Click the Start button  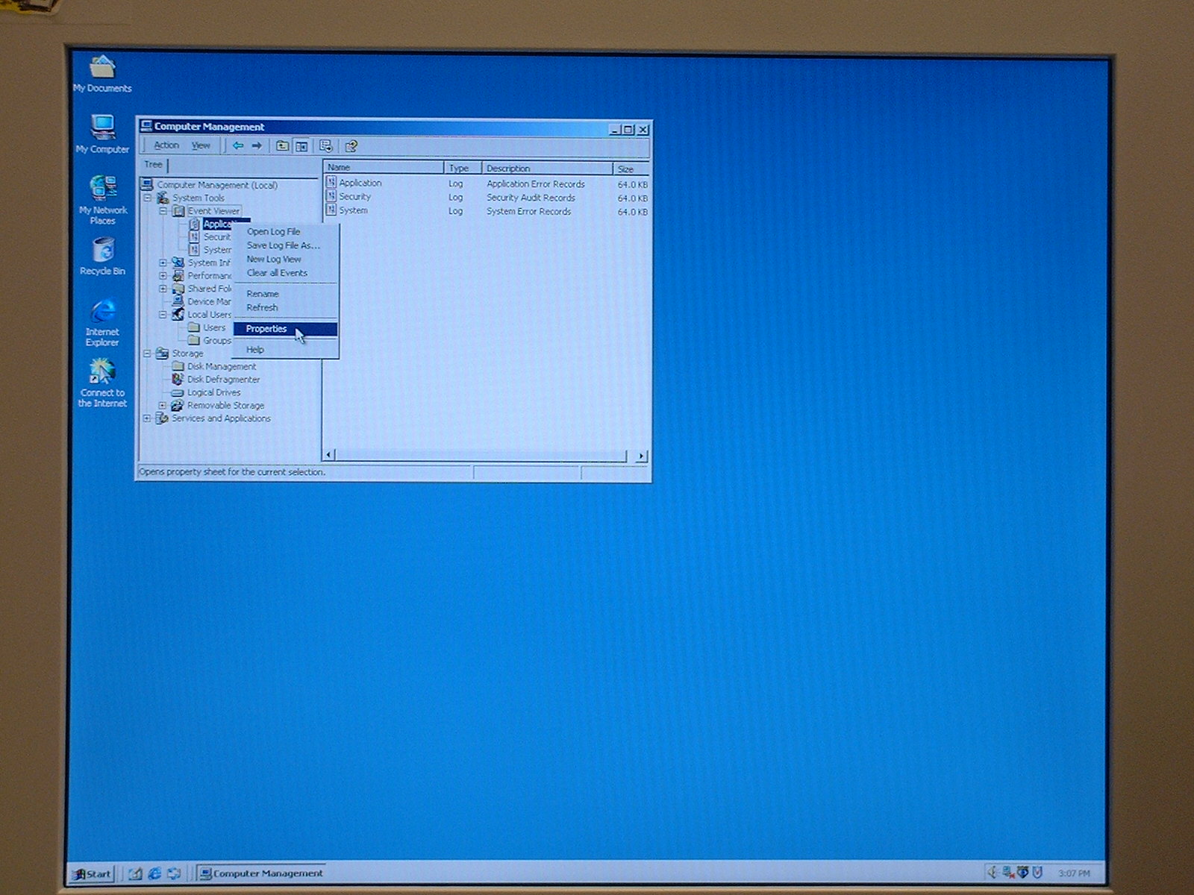(93, 873)
